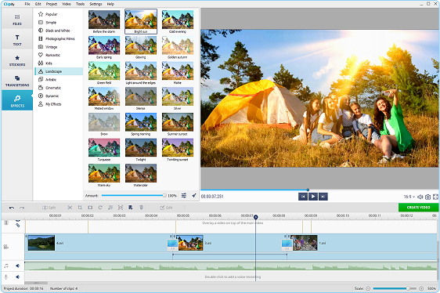This screenshot has height=293, width=440.
Task: Open the Transitions panel
Action: click(x=17, y=81)
